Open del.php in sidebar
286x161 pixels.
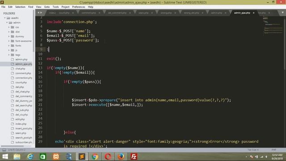point(20,87)
